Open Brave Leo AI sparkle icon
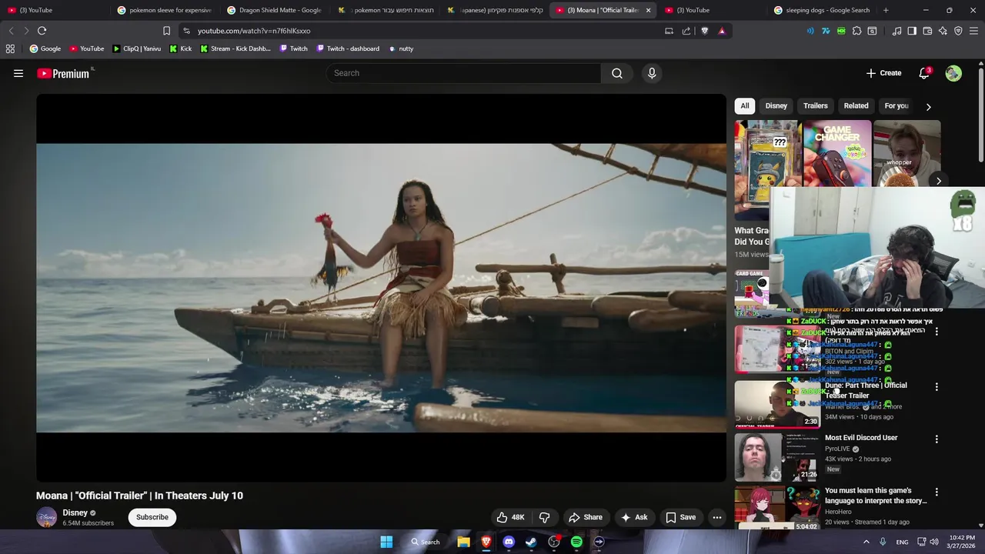The image size is (985, 554). pyautogui.click(x=943, y=31)
